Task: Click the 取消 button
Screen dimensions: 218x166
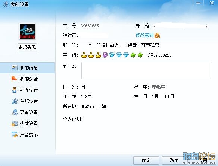Action: click(174, 160)
